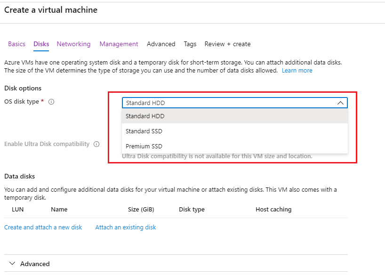
Task: Open the Networking tab
Action: [x=73, y=44]
